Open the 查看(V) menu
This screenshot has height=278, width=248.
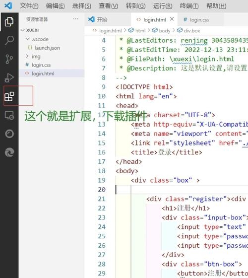108,6
